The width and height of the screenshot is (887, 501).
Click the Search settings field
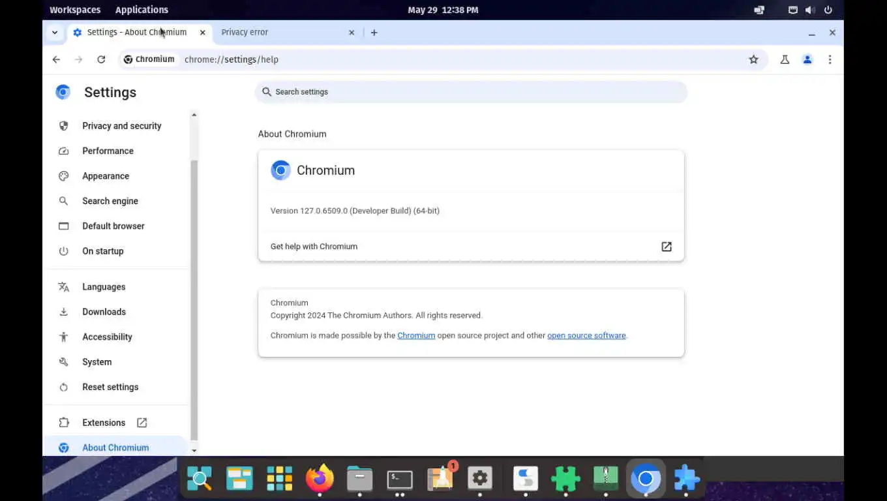(x=471, y=92)
